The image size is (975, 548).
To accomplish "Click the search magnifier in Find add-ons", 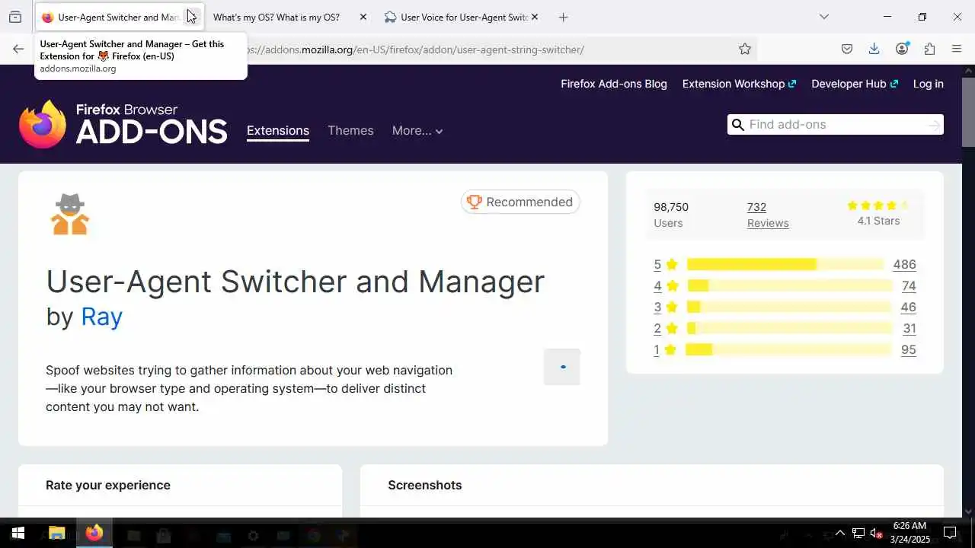I will 737,125.
